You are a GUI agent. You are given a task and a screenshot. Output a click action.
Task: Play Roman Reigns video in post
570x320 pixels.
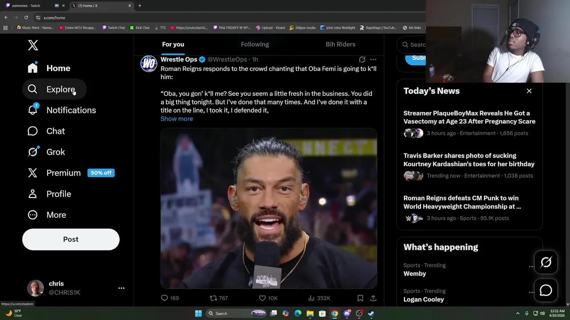(269, 208)
